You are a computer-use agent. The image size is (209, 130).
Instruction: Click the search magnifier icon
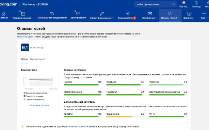tap(173, 4)
